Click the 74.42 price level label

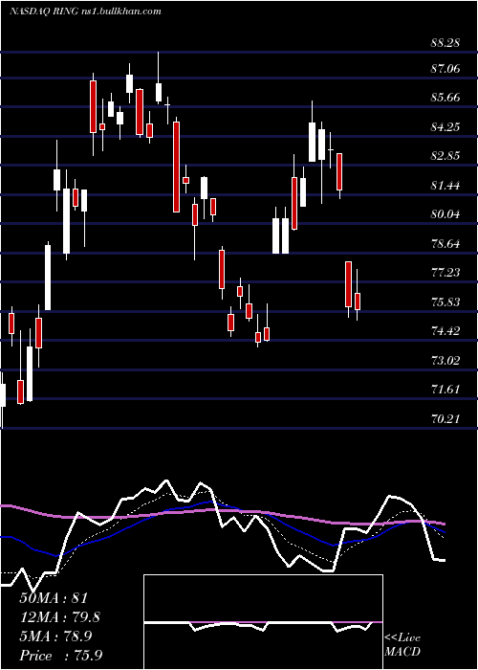coord(446,331)
